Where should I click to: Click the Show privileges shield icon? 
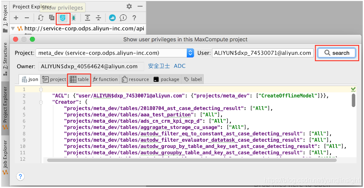[62, 18]
